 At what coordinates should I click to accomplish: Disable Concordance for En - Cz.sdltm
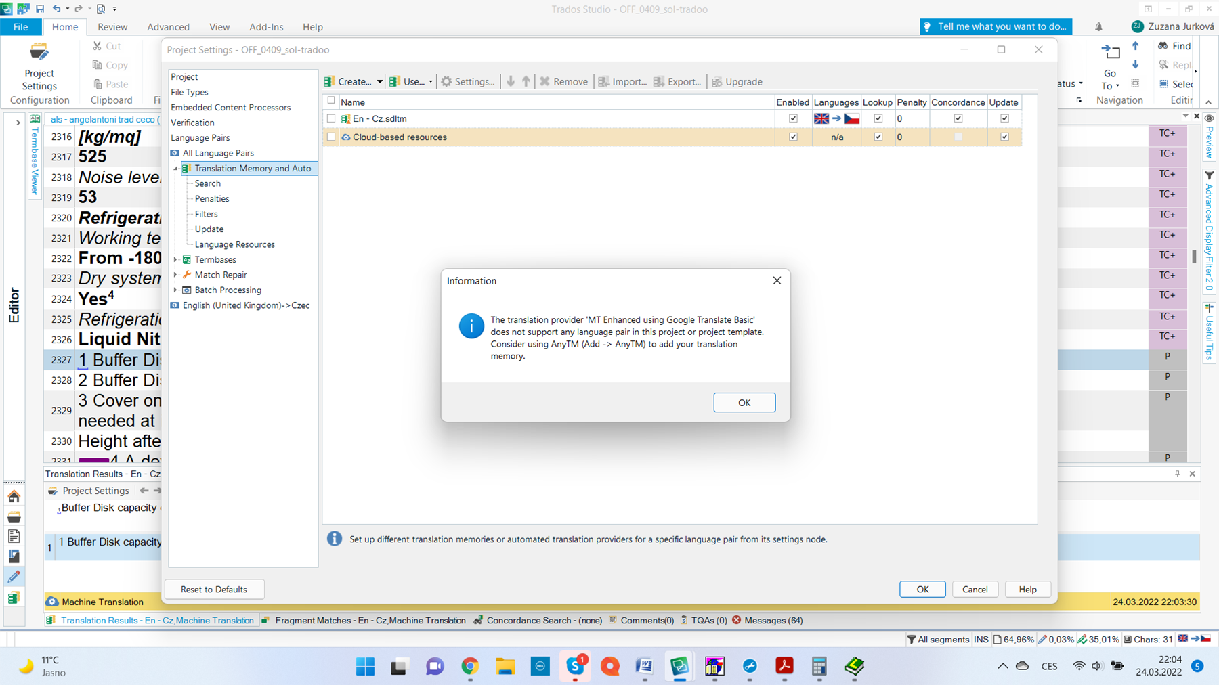pyautogui.click(x=958, y=118)
